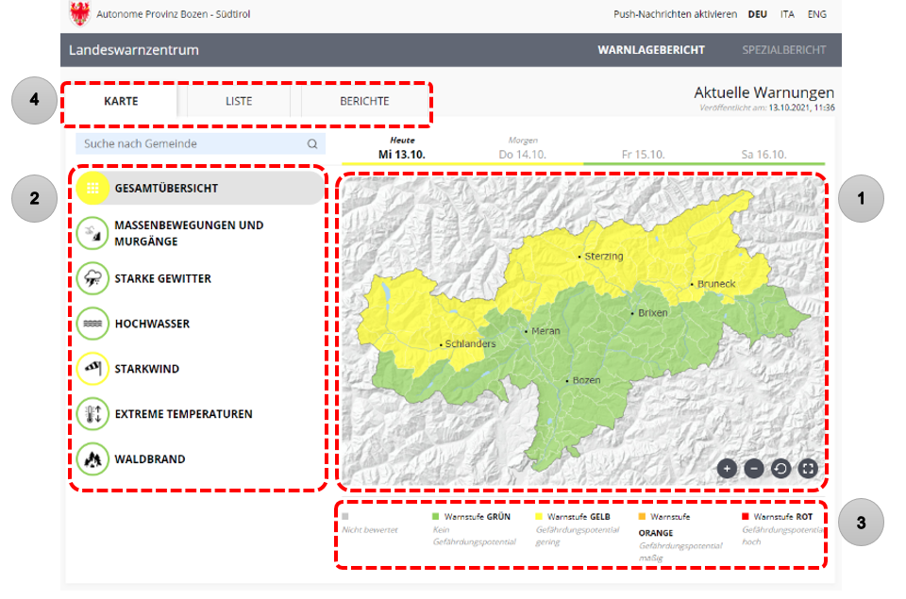Select the Fr 15.10. date

tap(643, 154)
